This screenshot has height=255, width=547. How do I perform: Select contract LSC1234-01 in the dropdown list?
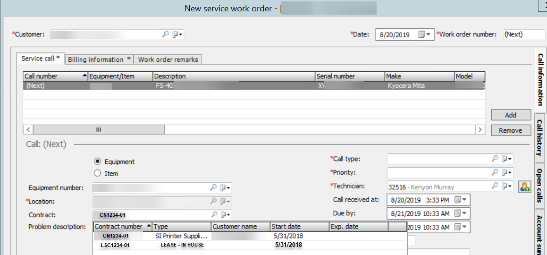pos(250,245)
